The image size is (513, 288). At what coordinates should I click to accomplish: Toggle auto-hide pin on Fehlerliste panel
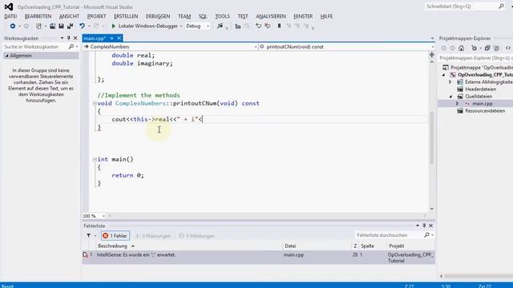424,226
